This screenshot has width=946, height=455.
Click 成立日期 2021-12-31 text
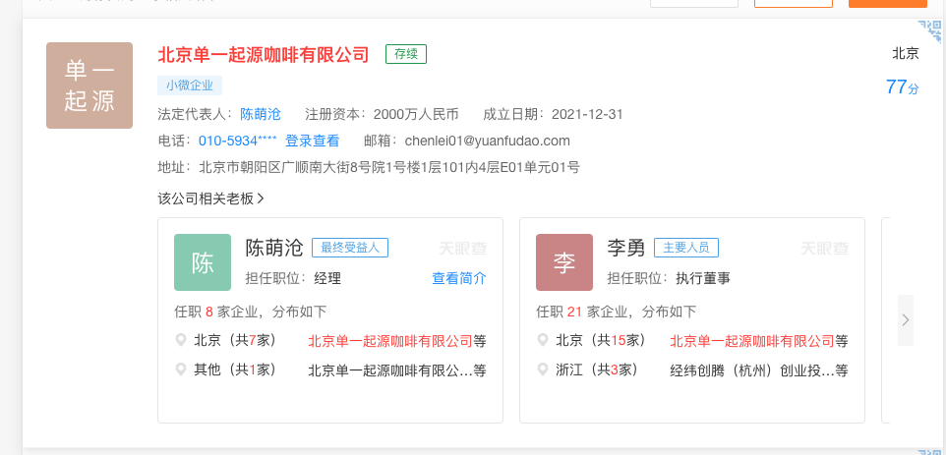point(553,115)
